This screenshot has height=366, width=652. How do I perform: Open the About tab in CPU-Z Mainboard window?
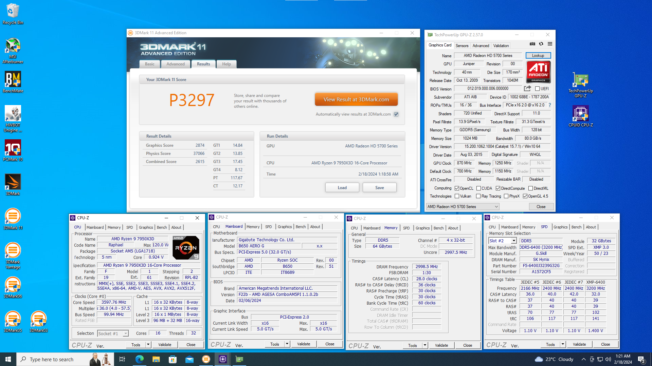tap(315, 227)
